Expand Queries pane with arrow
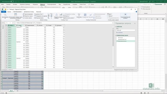This screenshot has width=167, height=94. 3,23
